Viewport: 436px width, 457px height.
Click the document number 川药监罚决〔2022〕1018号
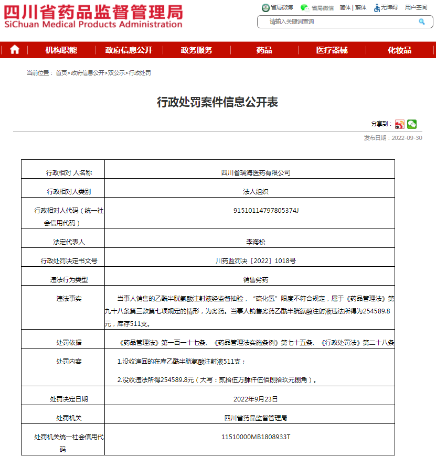(256, 261)
